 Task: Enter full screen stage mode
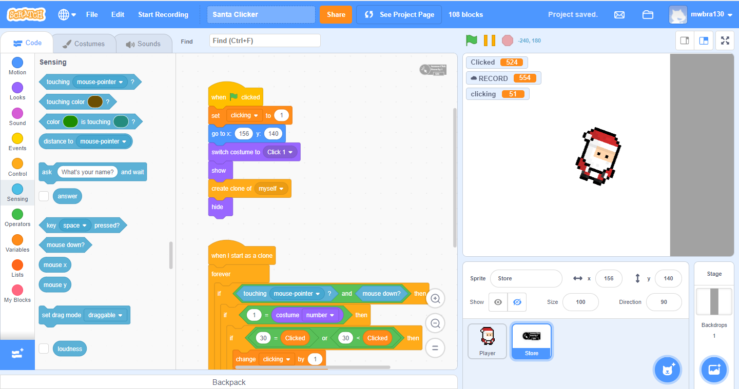pyautogui.click(x=725, y=40)
